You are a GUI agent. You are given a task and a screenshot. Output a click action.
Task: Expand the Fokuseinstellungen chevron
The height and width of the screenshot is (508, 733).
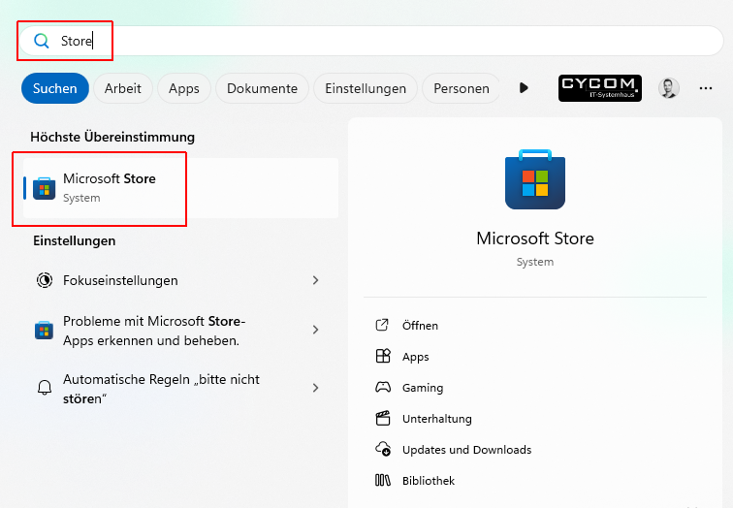315,280
